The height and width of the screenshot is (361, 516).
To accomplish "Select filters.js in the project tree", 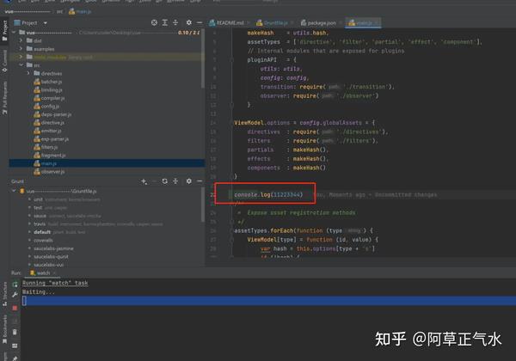I will (x=46, y=147).
